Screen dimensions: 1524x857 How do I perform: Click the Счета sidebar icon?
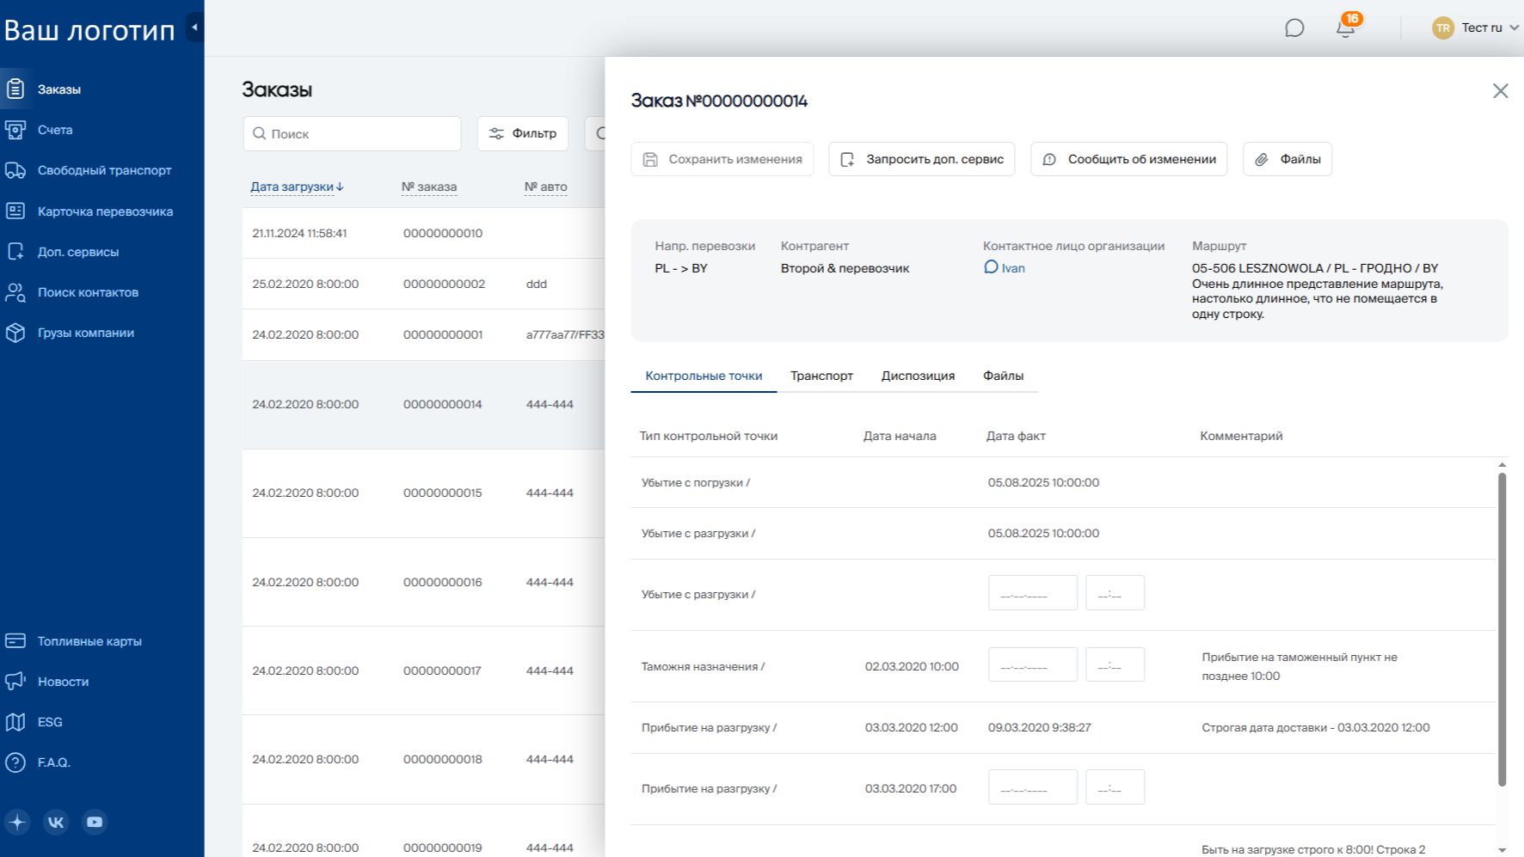pyautogui.click(x=15, y=130)
